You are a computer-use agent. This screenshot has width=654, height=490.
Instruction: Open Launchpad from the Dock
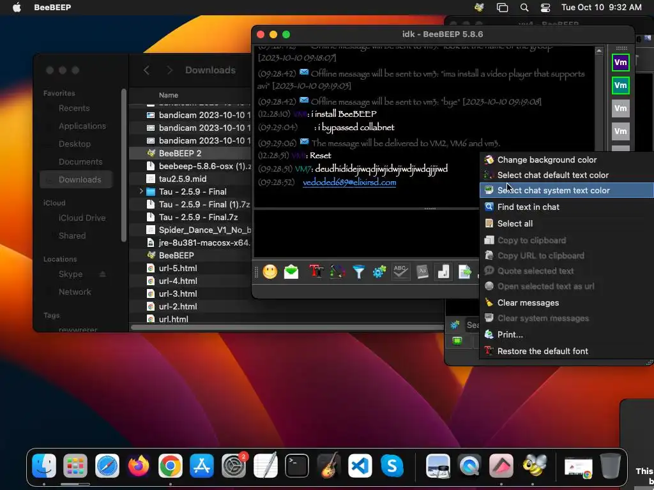pyautogui.click(x=75, y=465)
